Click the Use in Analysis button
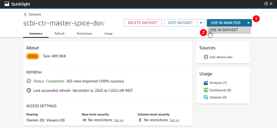The height and width of the screenshot is (128, 277). [226, 23]
